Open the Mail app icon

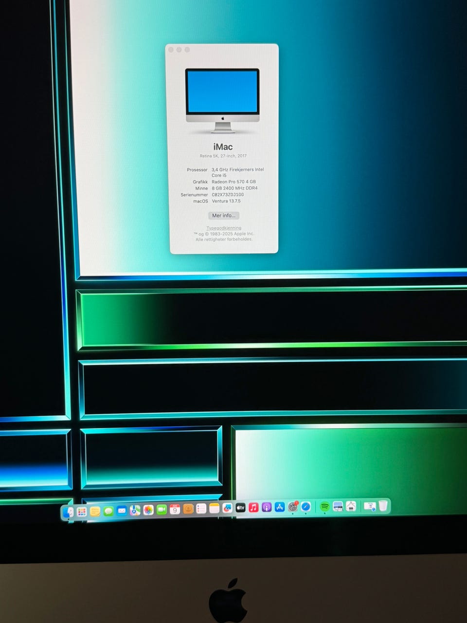click(122, 511)
